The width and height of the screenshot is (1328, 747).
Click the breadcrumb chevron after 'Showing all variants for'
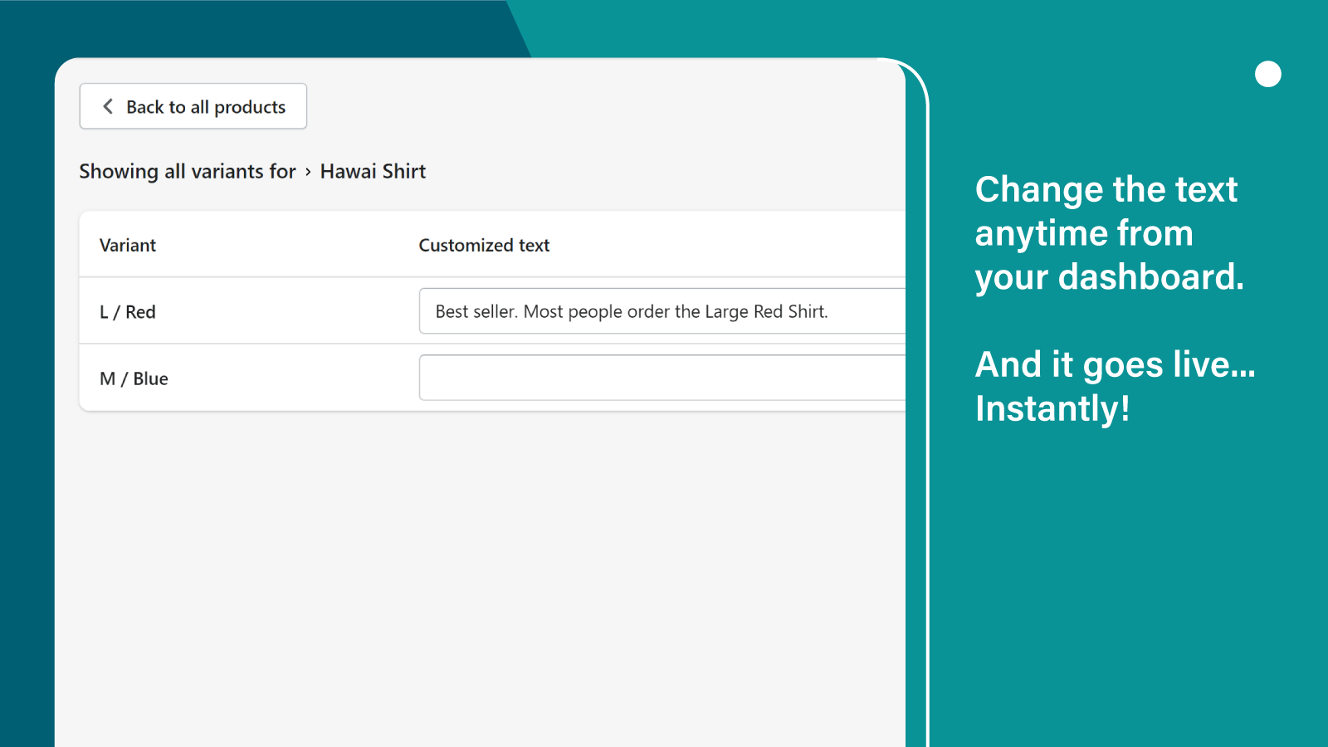click(x=308, y=172)
